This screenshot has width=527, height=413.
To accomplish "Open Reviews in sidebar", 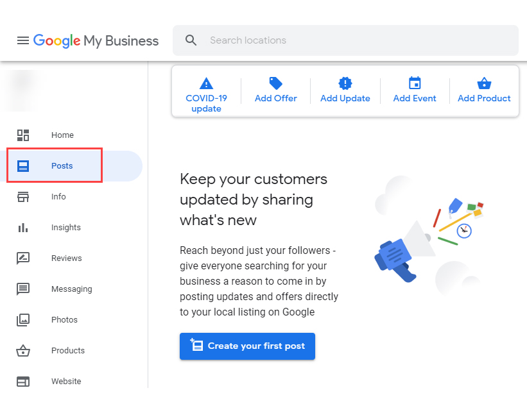I will point(67,258).
